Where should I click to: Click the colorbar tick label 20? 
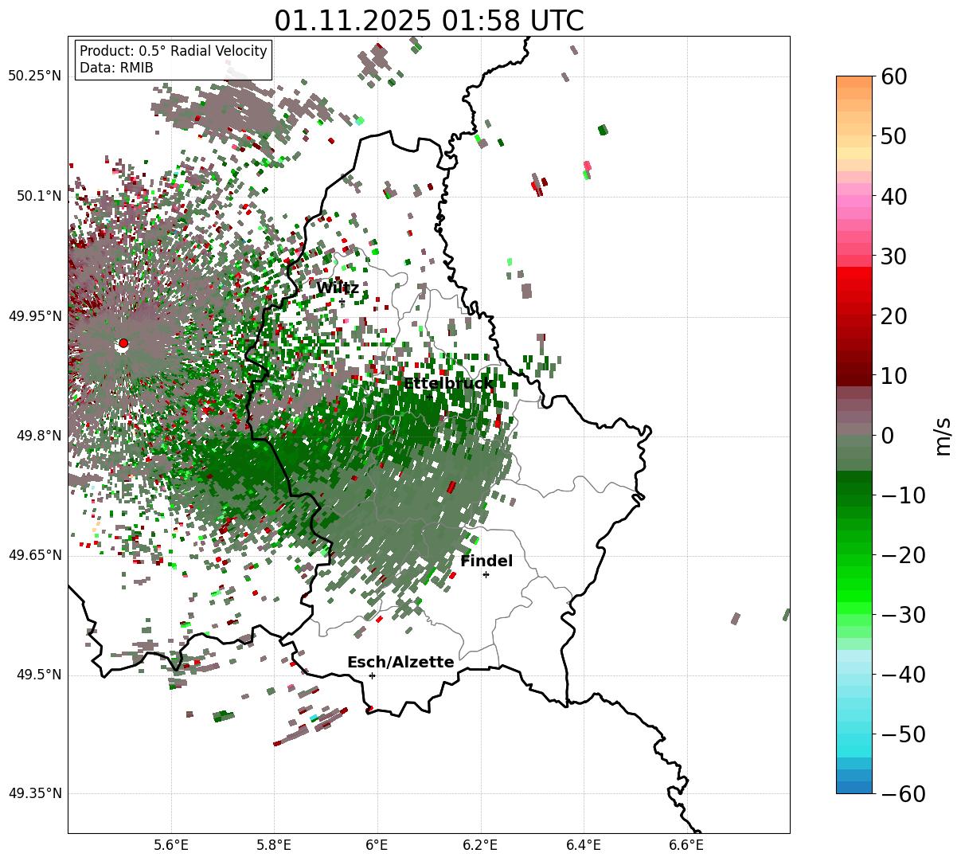tap(894, 316)
